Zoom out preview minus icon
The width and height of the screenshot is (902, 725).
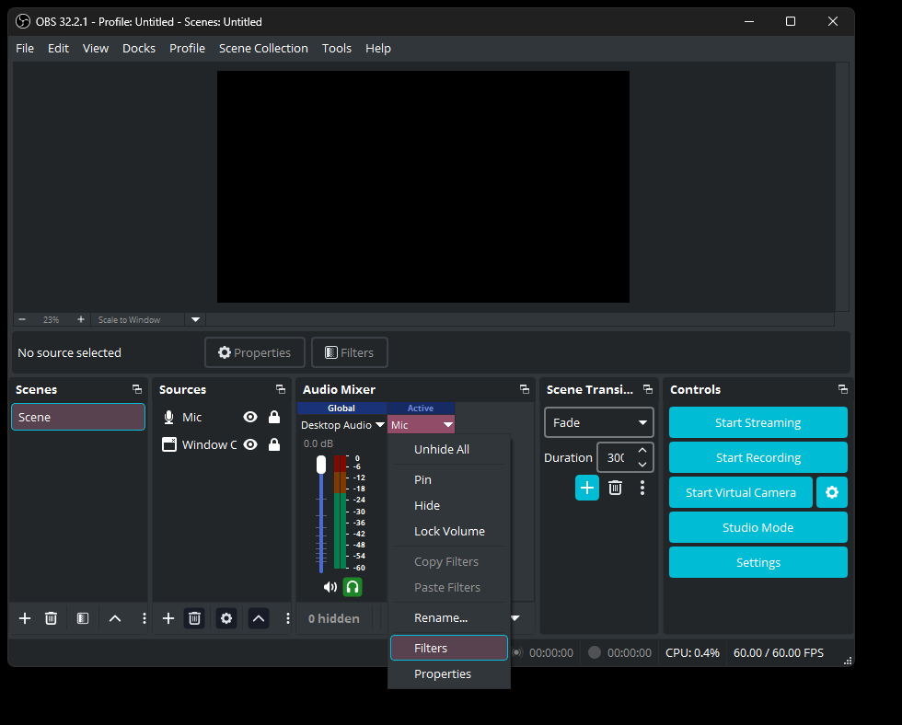pos(22,319)
